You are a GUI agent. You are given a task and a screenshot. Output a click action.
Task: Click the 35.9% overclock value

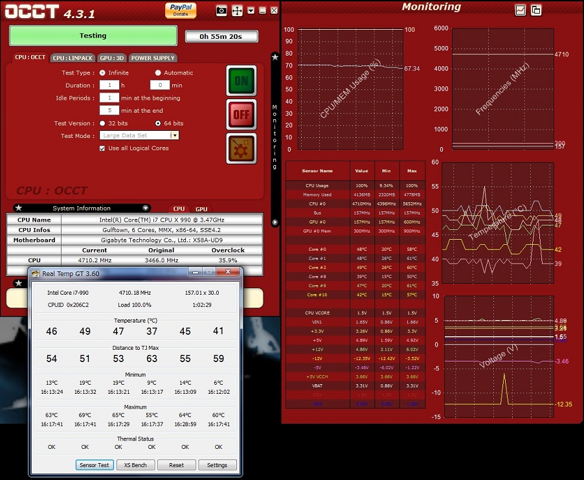(x=228, y=260)
